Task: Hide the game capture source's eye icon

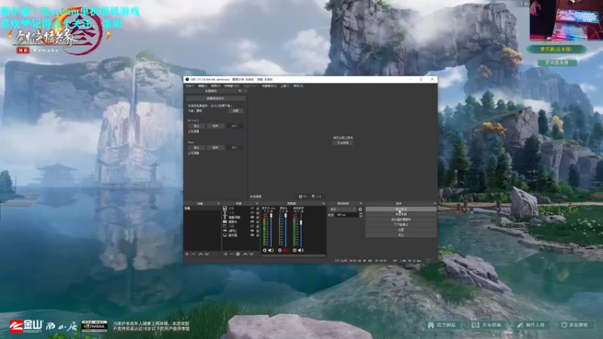Action: click(x=253, y=231)
